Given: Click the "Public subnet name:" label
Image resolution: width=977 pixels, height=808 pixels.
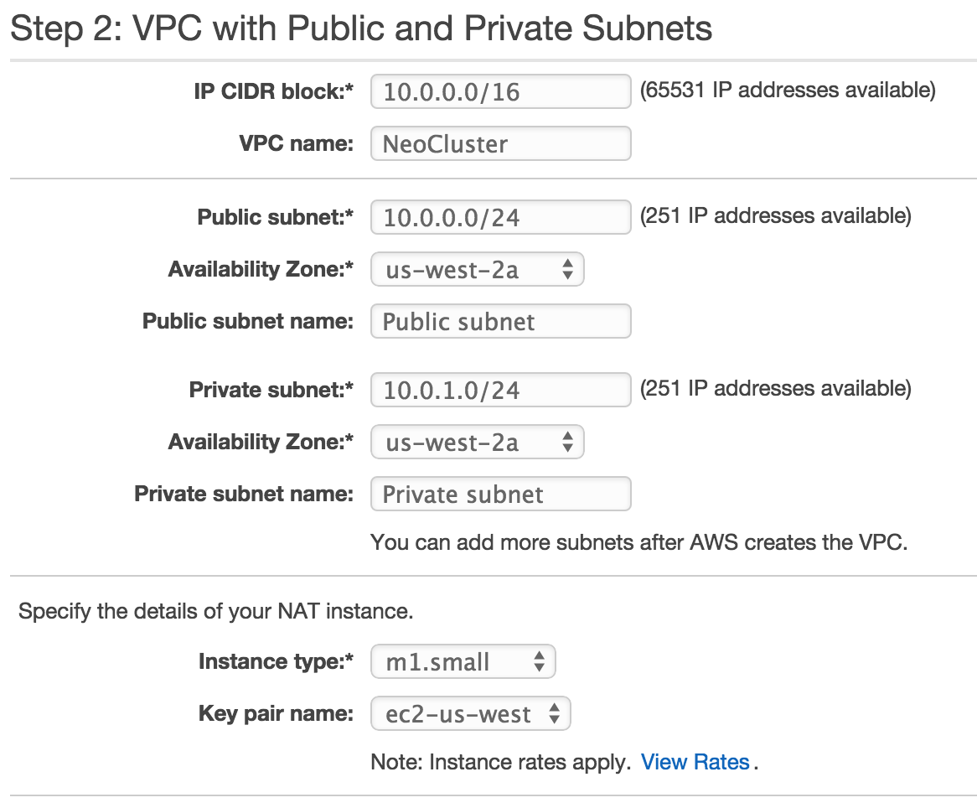Looking at the screenshot, I should 248,321.
